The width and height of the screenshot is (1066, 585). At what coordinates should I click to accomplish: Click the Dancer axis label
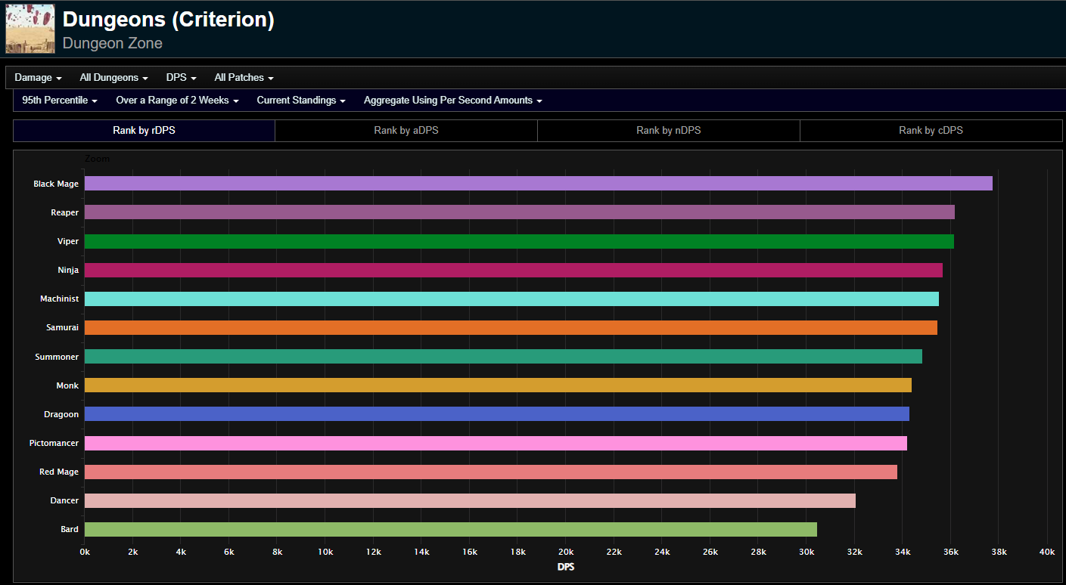tap(64, 500)
